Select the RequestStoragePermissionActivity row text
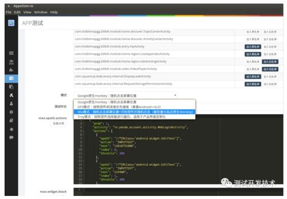 click(123, 84)
